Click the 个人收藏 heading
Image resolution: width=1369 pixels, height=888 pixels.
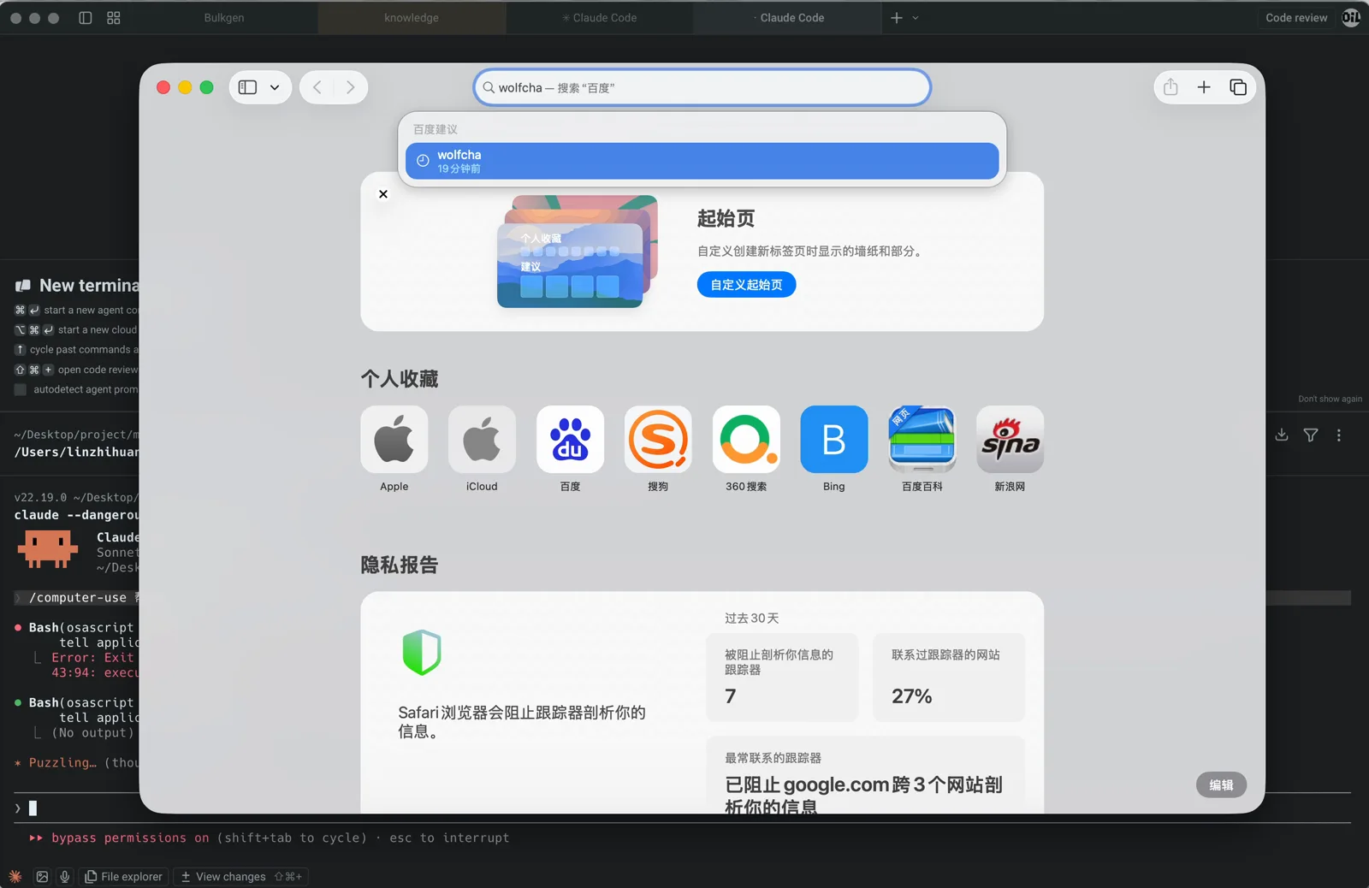[x=400, y=379]
